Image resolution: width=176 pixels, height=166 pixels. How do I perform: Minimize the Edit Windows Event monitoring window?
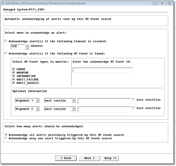point(155,3)
